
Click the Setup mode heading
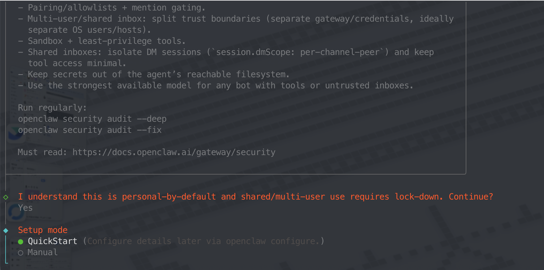pos(43,230)
